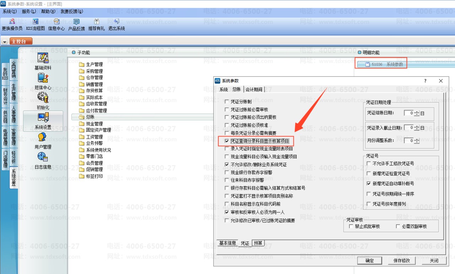Select the 基本信息 bottom tab
Screen dimensions: 455x274
point(227,243)
